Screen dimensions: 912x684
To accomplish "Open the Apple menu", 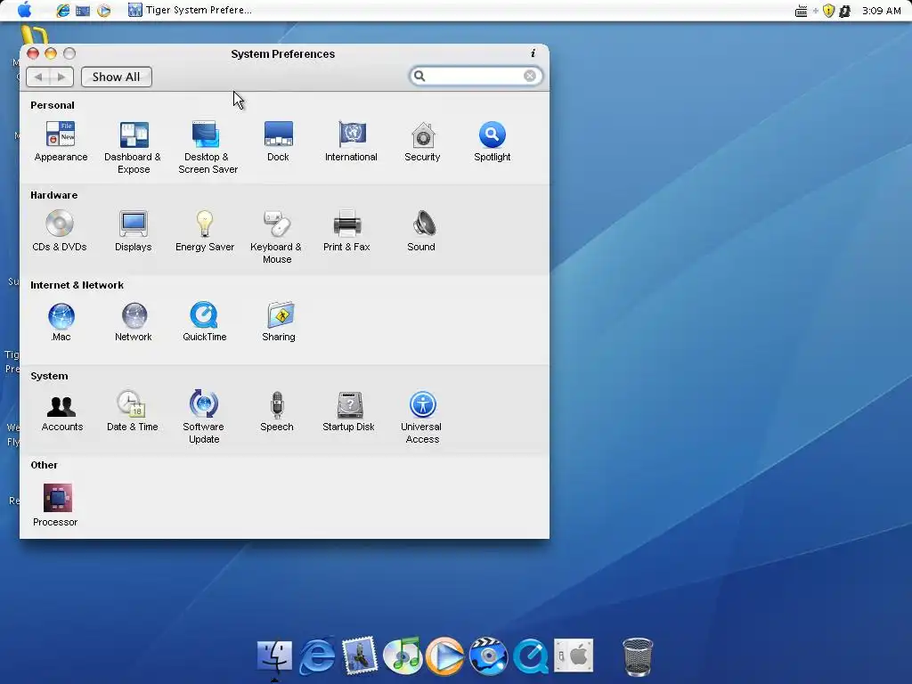I will tap(24, 10).
